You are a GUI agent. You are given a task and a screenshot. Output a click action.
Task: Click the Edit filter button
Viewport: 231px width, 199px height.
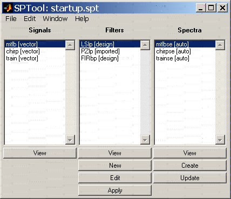pos(115,178)
